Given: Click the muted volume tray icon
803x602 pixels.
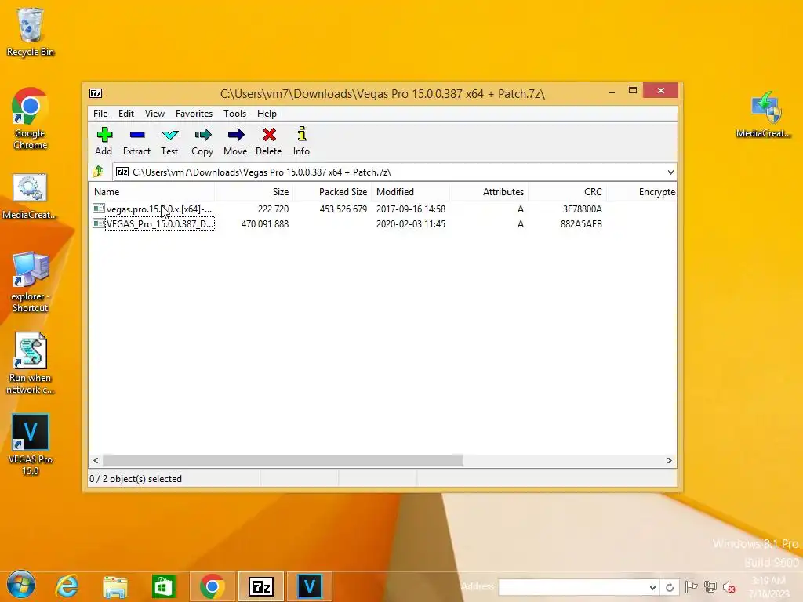Looking at the screenshot, I should (x=729, y=588).
